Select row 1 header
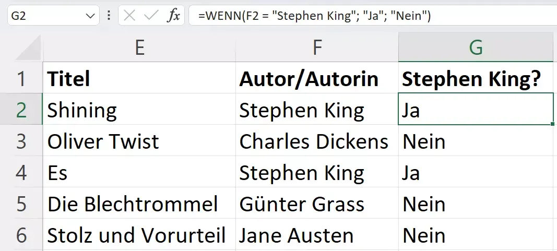557x251 pixels. tap(21, 79)
